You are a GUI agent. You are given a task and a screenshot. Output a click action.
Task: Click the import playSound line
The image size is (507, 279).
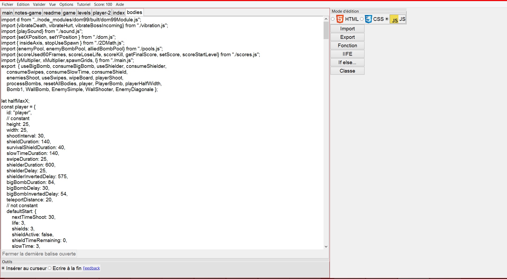click(x=42, y=31)
